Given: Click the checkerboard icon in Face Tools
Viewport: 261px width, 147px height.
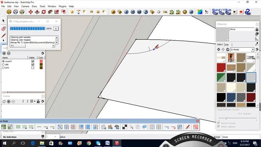Looking at the screenshot, I should pyautogui.click(x=125, y=127).
